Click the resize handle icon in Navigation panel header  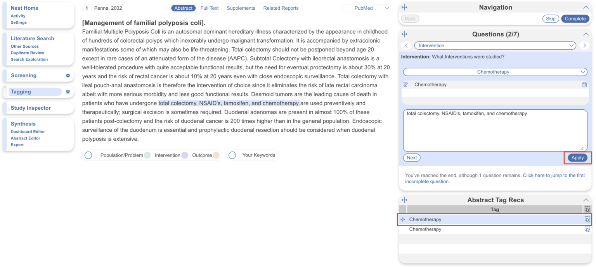coord(404,7)
